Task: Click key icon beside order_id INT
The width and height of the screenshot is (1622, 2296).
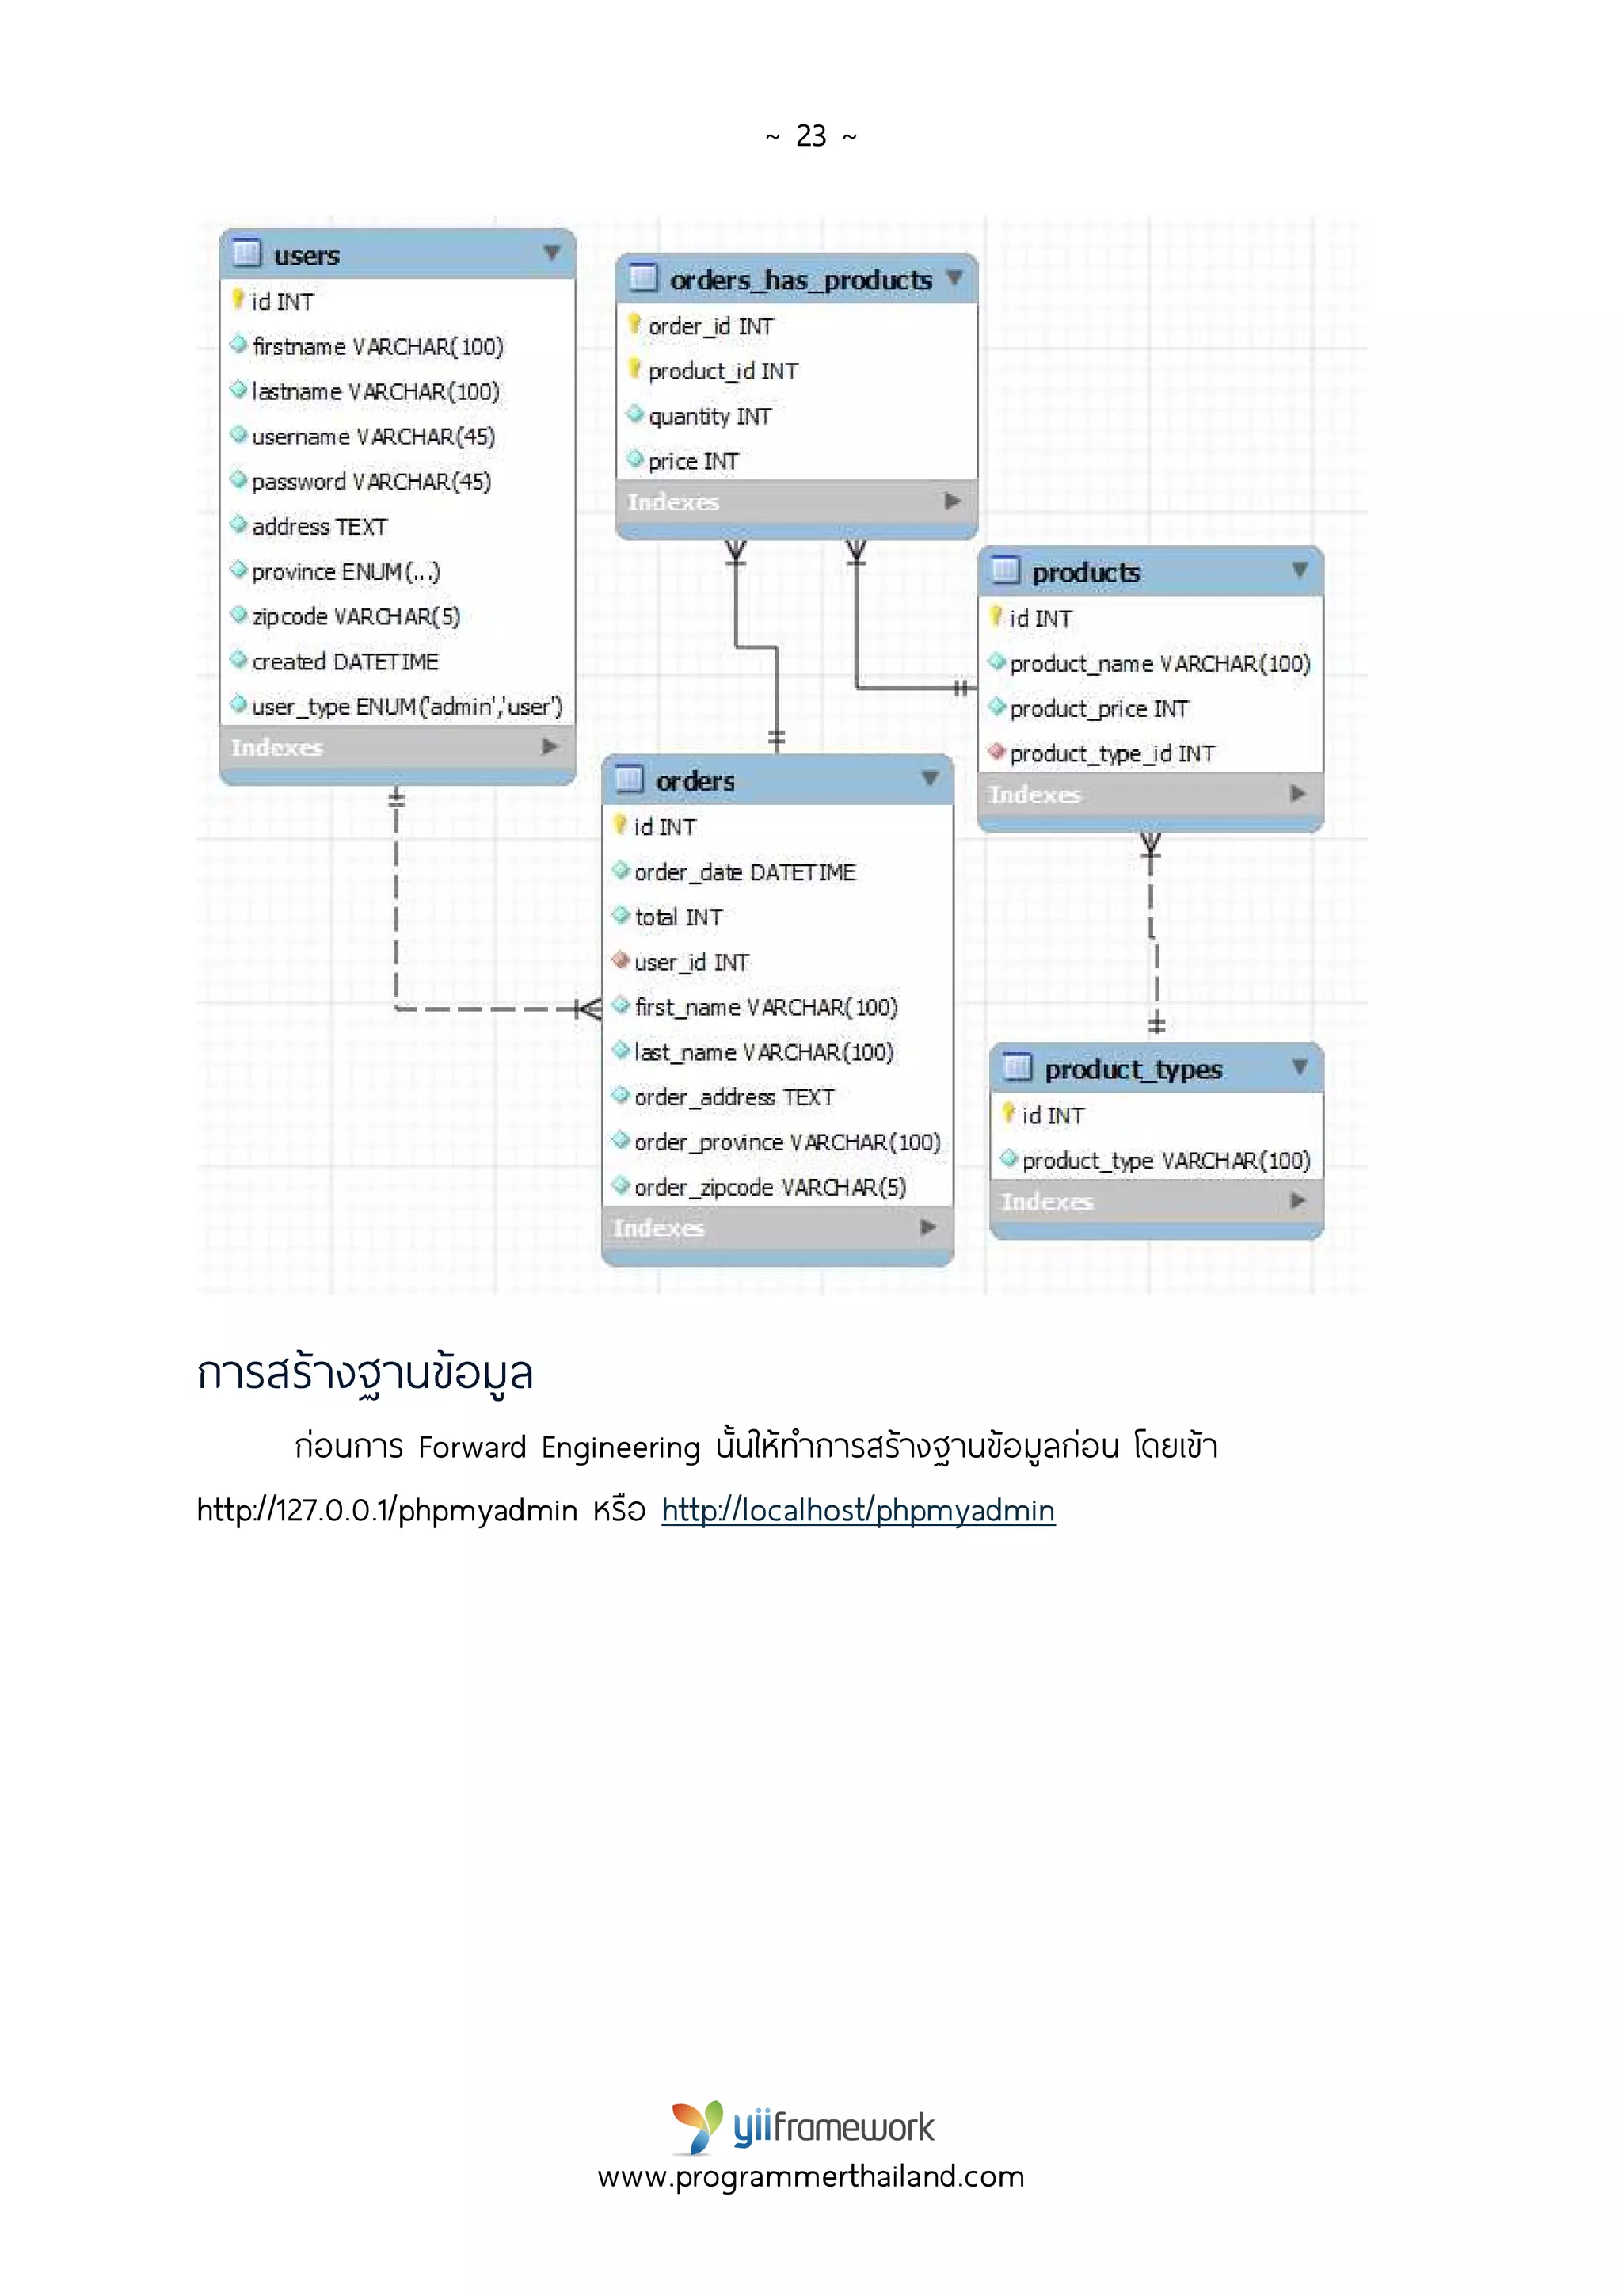Action: point(634,324)
